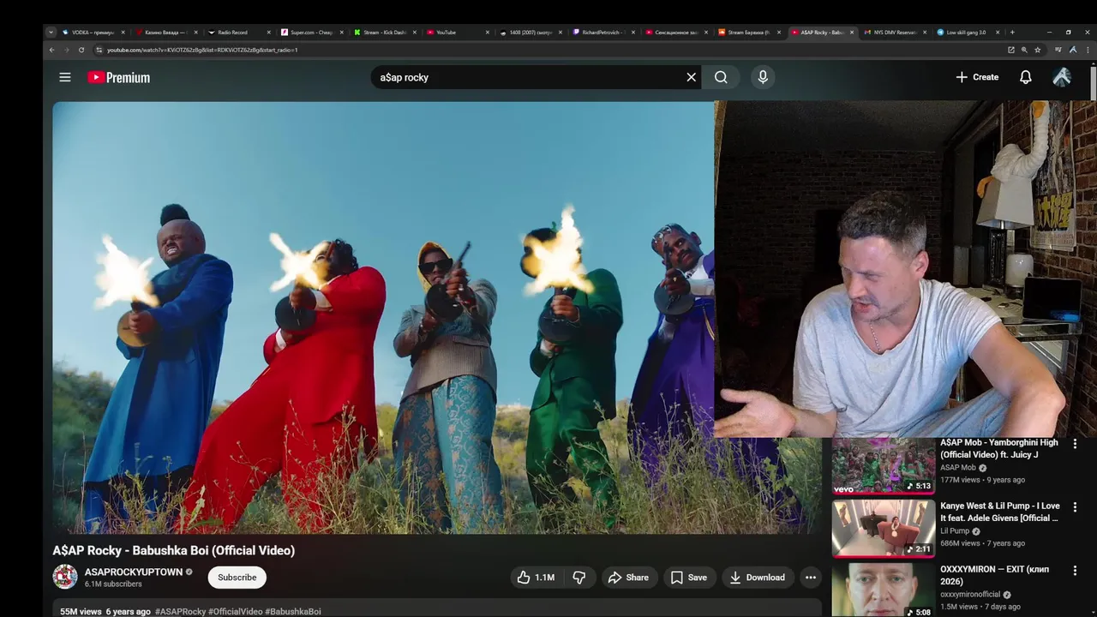This screenshot has height=617, width=1097.
Task: Download the video
Action: 758,578
